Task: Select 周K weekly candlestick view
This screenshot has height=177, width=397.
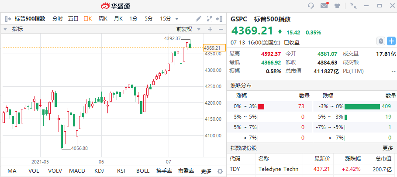Action: tap(103, 18)
